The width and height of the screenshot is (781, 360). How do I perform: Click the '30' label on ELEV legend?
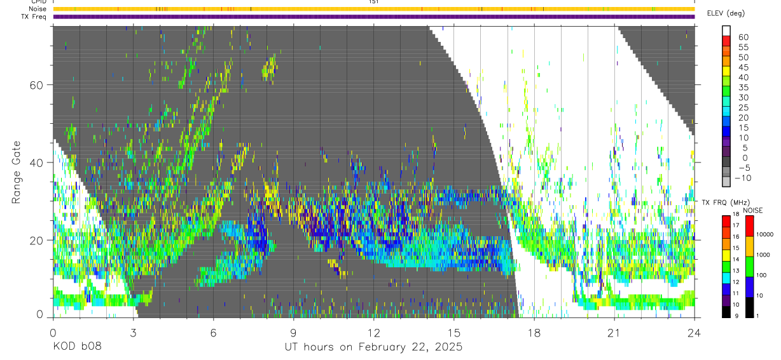[743, 98]
